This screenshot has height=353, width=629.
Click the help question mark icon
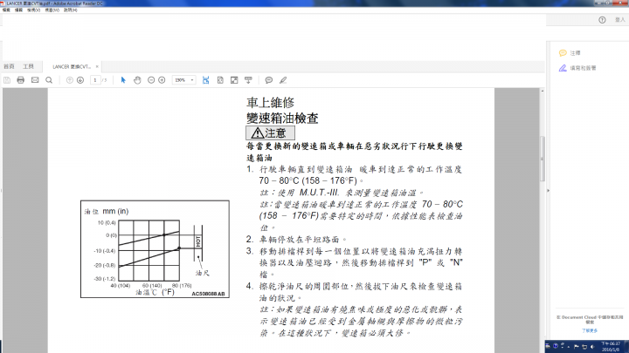tap(602, 20)
